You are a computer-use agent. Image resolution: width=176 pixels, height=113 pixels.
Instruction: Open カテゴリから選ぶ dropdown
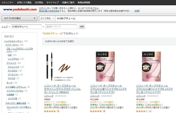(19, 18)
